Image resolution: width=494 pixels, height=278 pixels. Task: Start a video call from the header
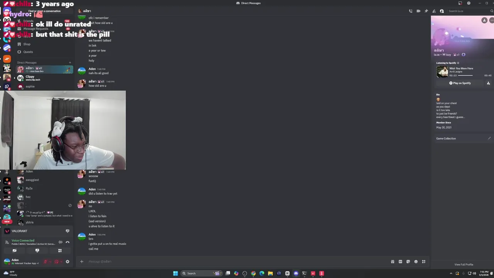[418, 11]
